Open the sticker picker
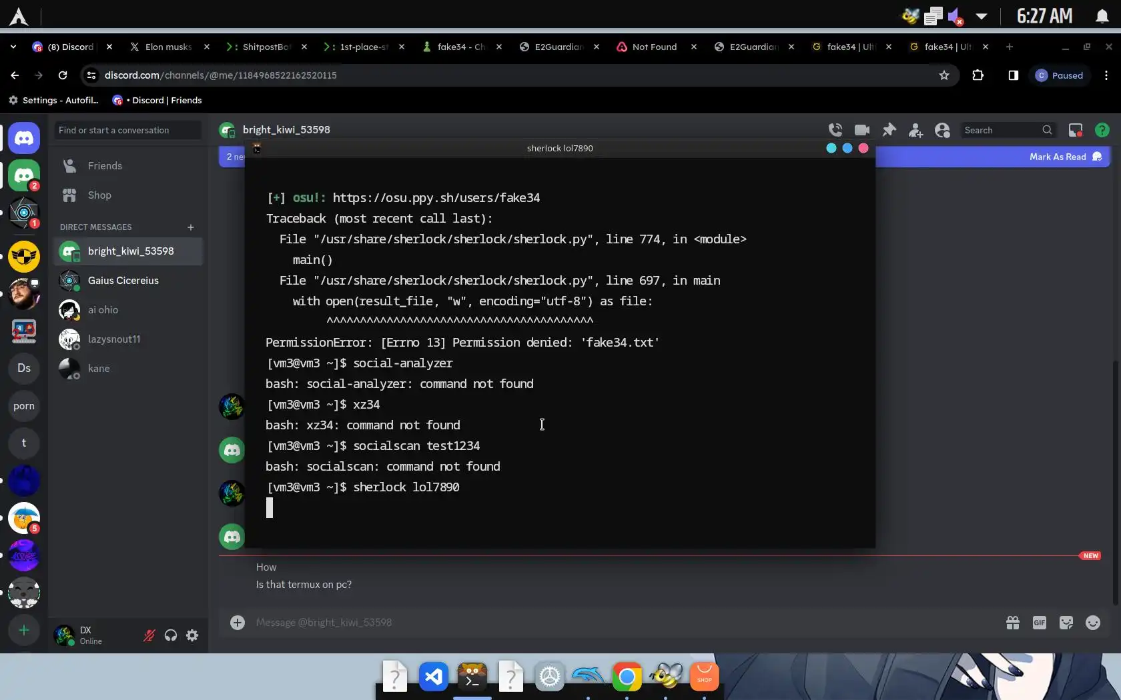This screenshot has width=1121, height=700. pos(1066,623)
